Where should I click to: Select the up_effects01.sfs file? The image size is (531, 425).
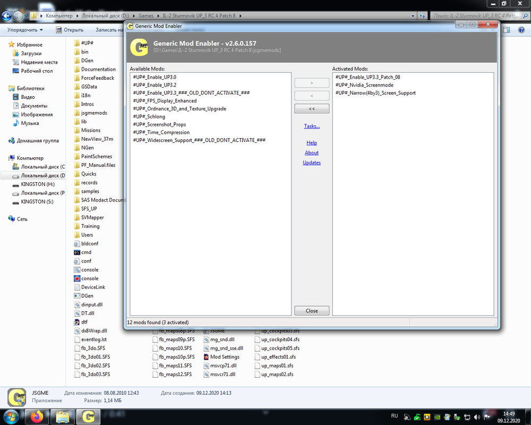(275, 357)
